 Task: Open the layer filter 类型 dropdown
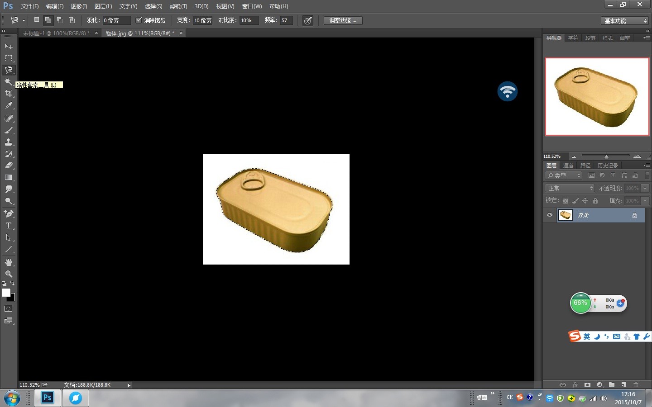[564, 175]
